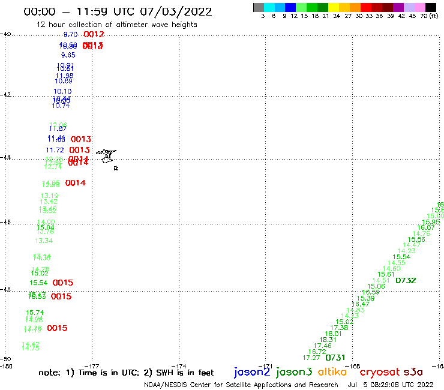The width and height of the screenshot is (444, 390).
Task: Click the -177 longitude axis label
Action: point(92,366)
